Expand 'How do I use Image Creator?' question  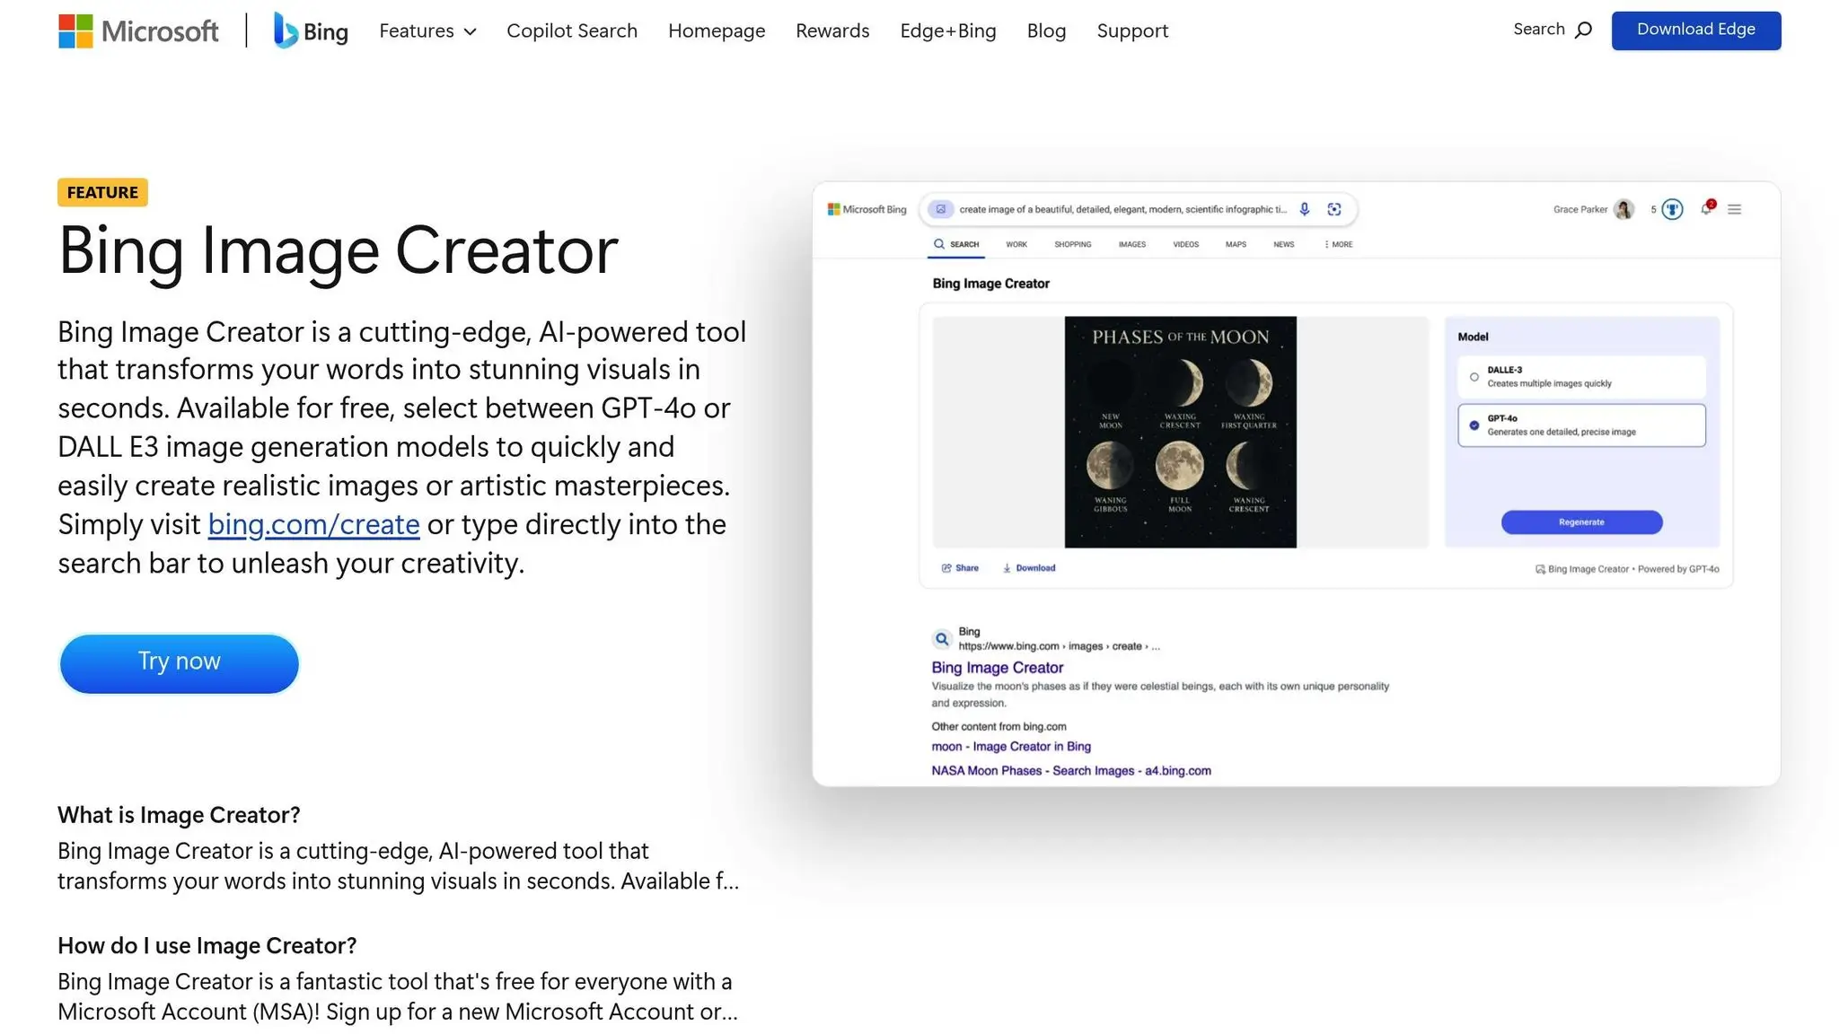[x=207, y=946]
